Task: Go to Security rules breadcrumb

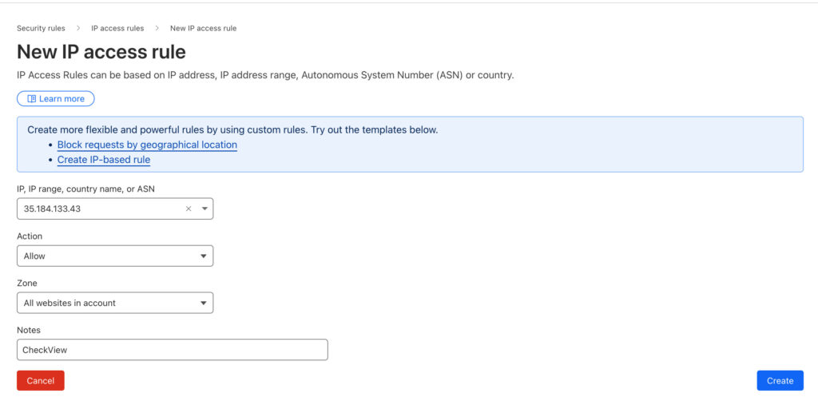Action: coord(41,28)
